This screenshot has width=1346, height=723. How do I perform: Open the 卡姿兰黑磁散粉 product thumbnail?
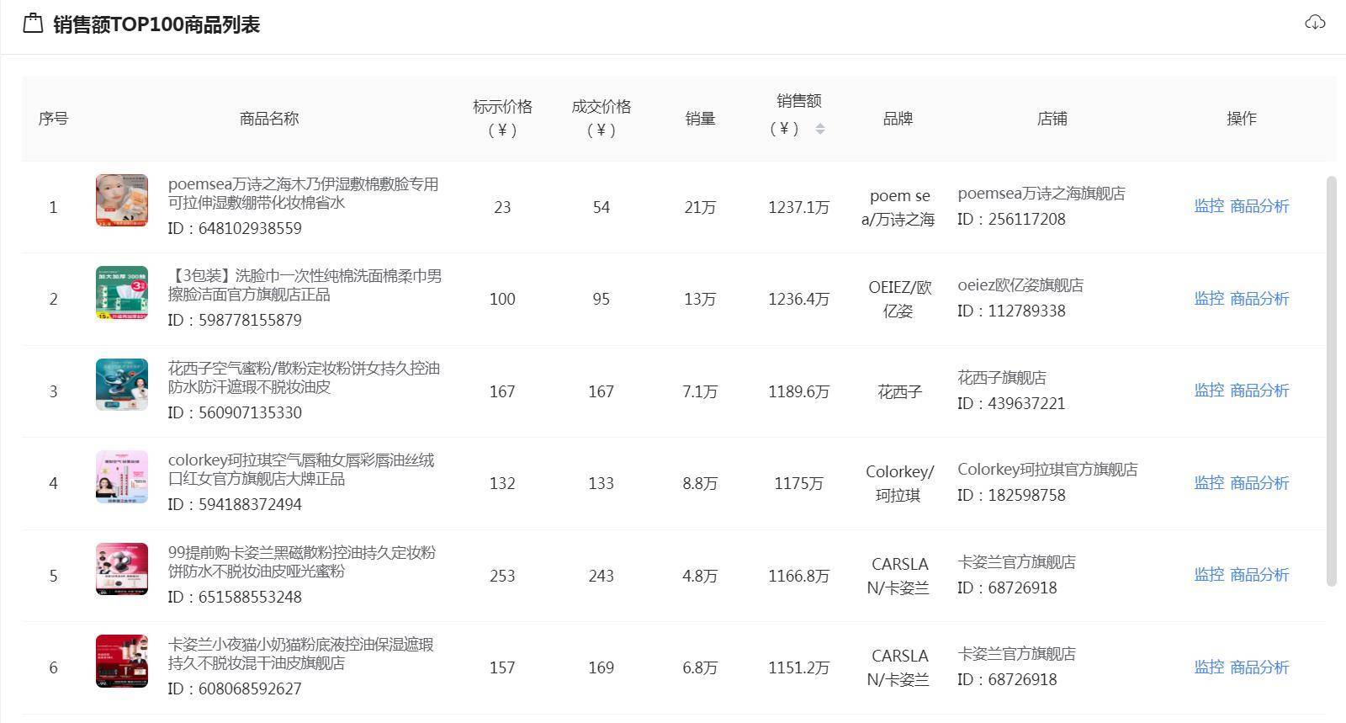coord(122,569)
